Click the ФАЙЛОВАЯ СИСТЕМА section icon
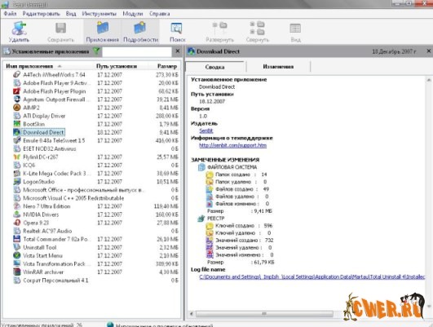Image resolution: width=433 pixels, height=327 pixels. [201, 167]
